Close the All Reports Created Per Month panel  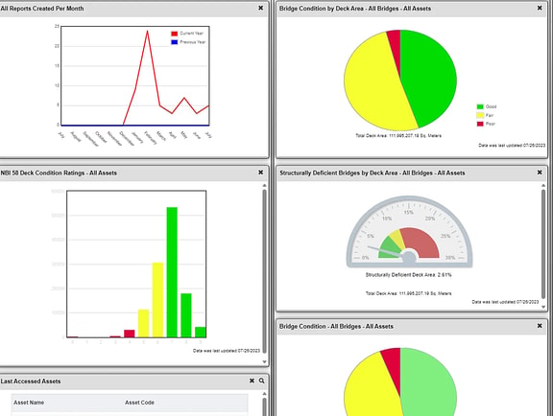[x=260, y=8]
